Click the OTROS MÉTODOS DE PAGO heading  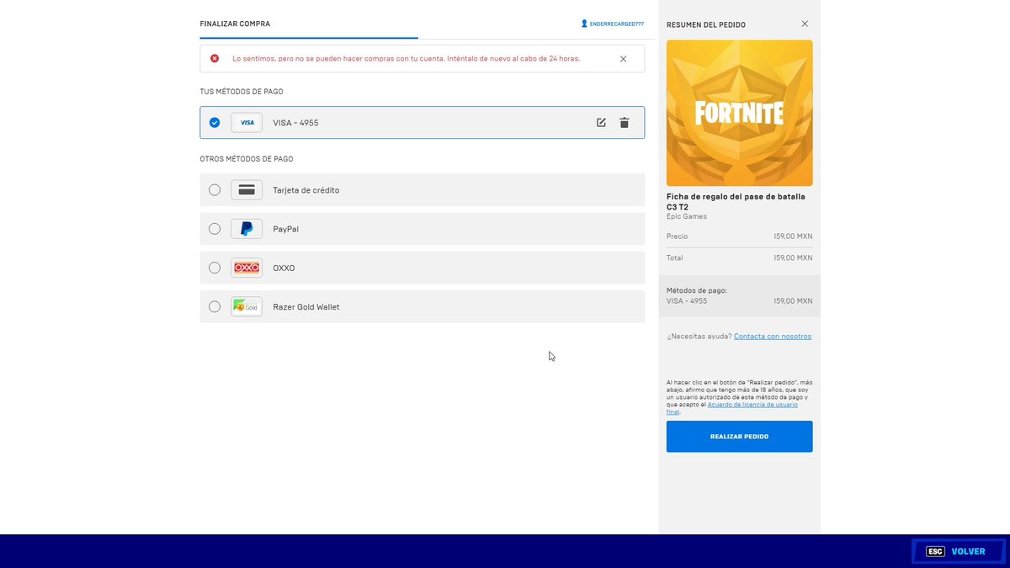pyautogui.click(x=247, y=159)
